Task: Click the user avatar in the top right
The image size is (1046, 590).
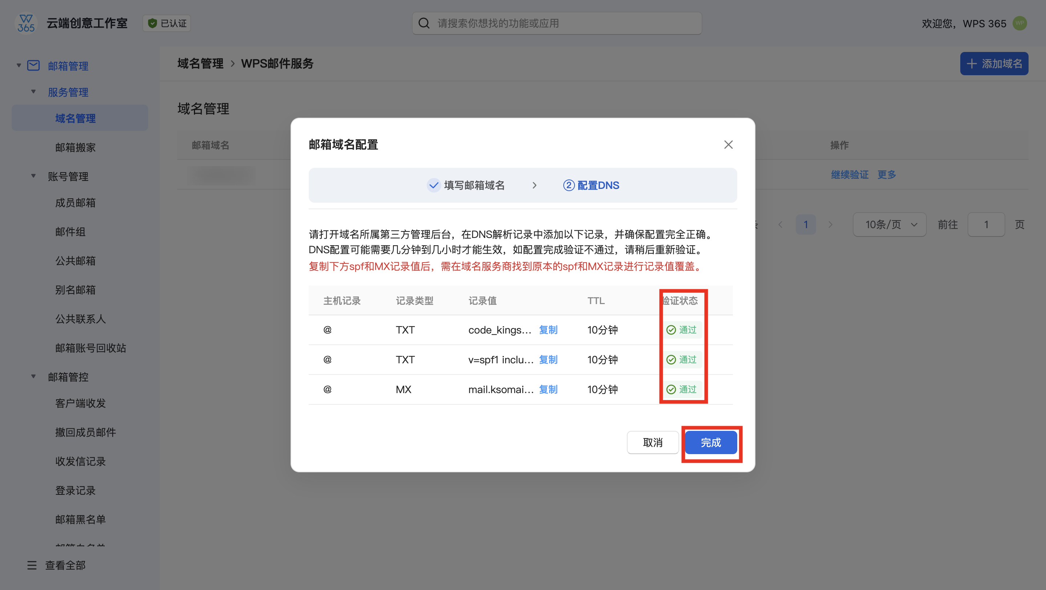Action: (x=1019, y=23)
